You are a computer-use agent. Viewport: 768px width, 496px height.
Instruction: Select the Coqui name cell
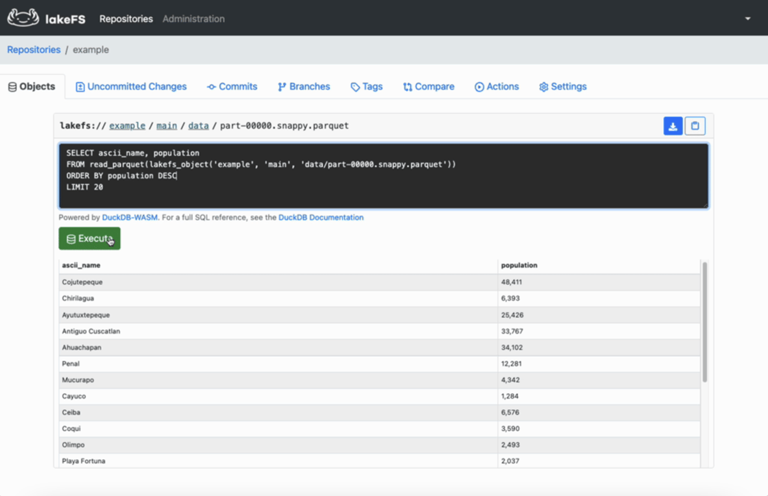click(278, 428)
